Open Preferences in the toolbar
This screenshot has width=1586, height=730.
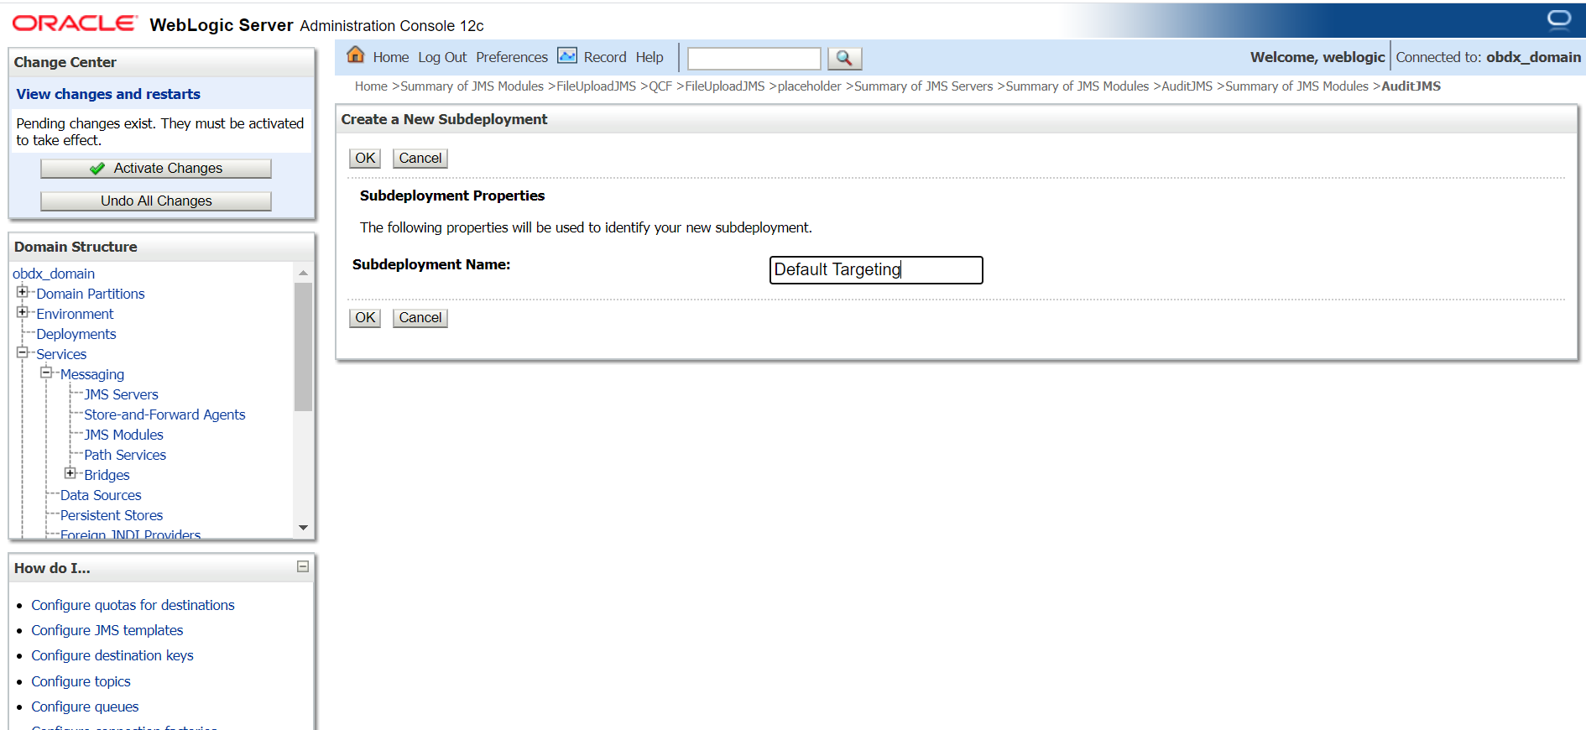[x=512, y=57]
